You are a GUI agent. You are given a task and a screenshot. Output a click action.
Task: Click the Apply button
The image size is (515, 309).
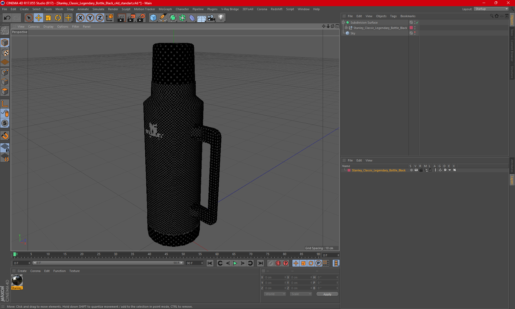click(327, 294)
